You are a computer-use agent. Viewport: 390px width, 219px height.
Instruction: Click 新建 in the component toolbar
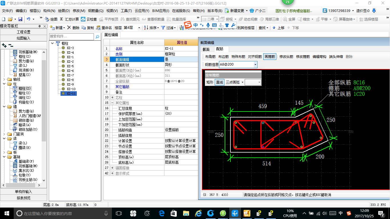pyautogui.click(x=57, y=28)
